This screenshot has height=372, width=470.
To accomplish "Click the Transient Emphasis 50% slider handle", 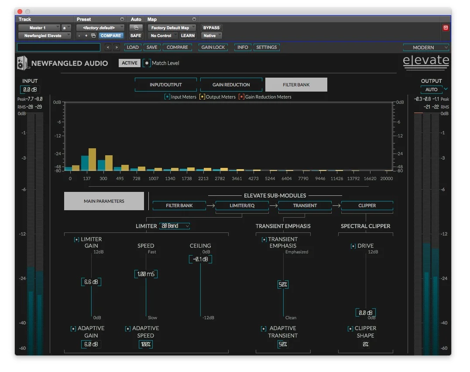I will (283, 284).
